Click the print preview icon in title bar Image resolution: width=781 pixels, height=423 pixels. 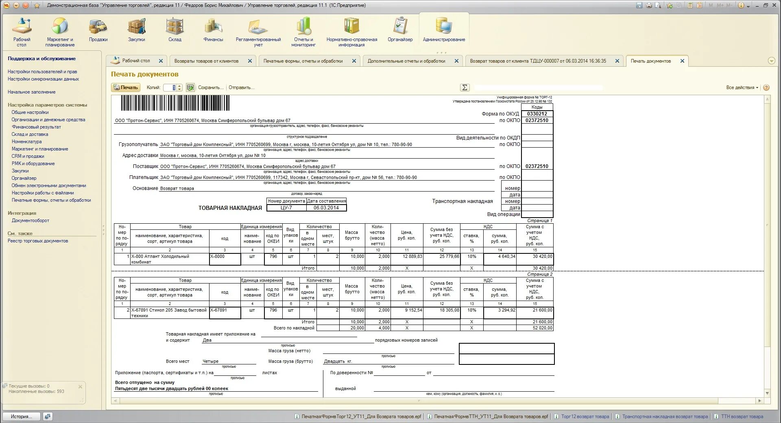pos(658,5)
